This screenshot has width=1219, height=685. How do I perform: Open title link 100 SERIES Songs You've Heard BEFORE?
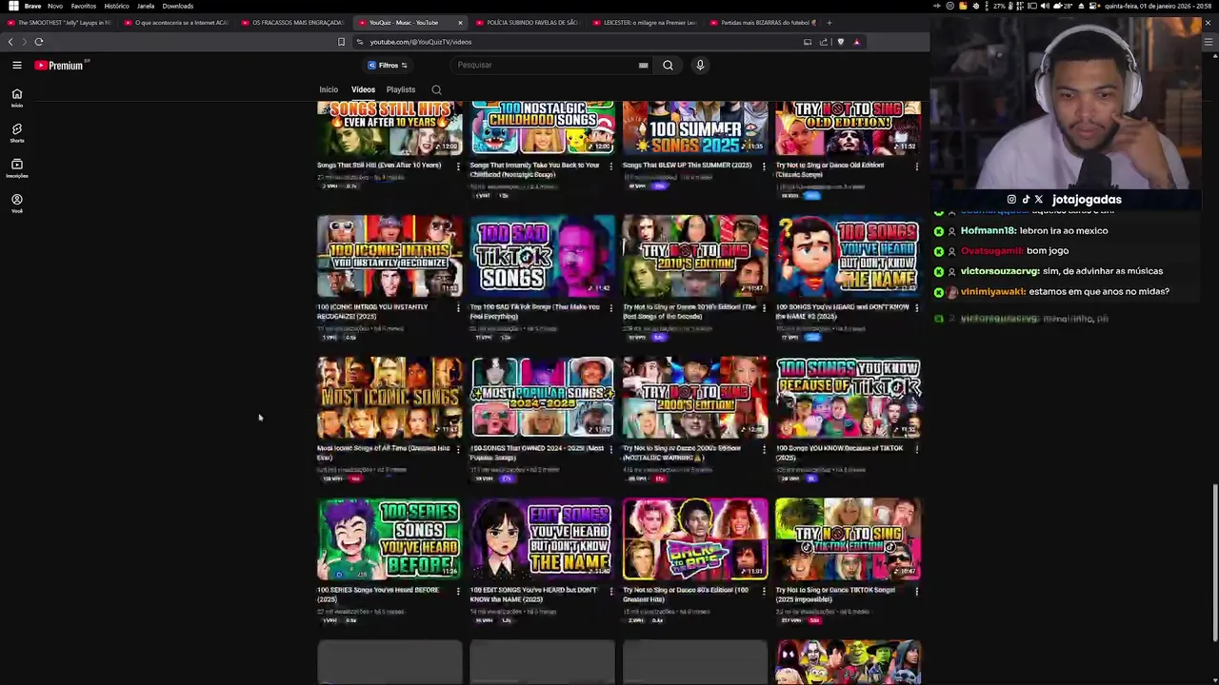click(x=378, y=595)
